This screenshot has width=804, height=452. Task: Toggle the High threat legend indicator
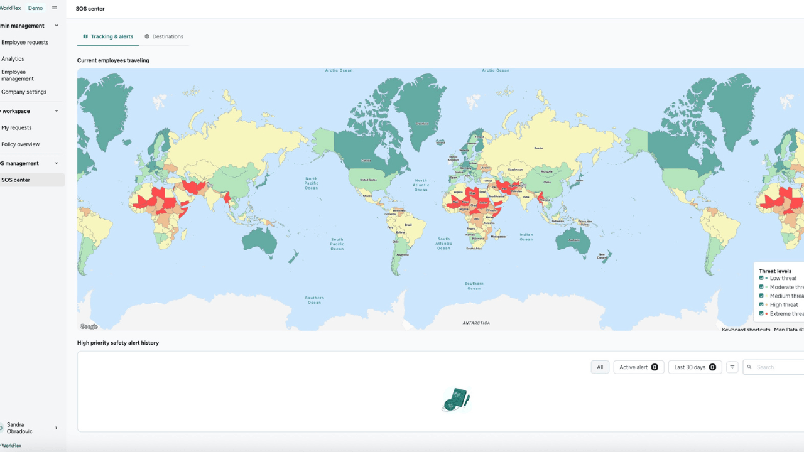click(761, 304)
